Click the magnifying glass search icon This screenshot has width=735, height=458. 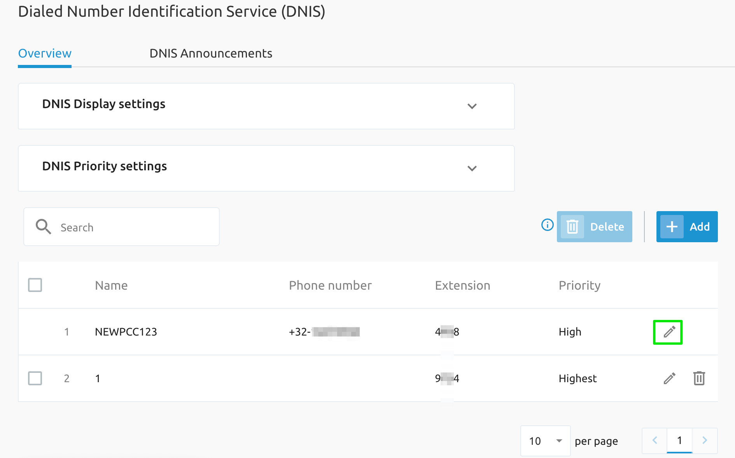[43, 227]
